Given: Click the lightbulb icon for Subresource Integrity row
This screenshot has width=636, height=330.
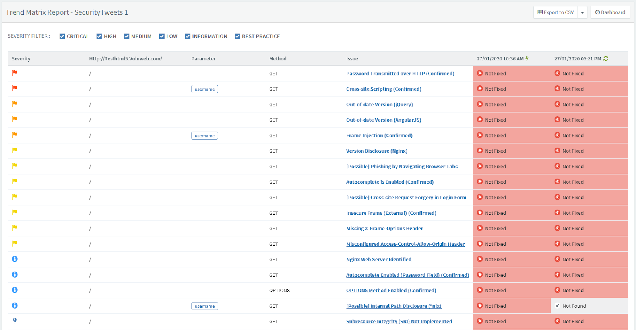Looking at the screenshot, I should tap(15, 321).
